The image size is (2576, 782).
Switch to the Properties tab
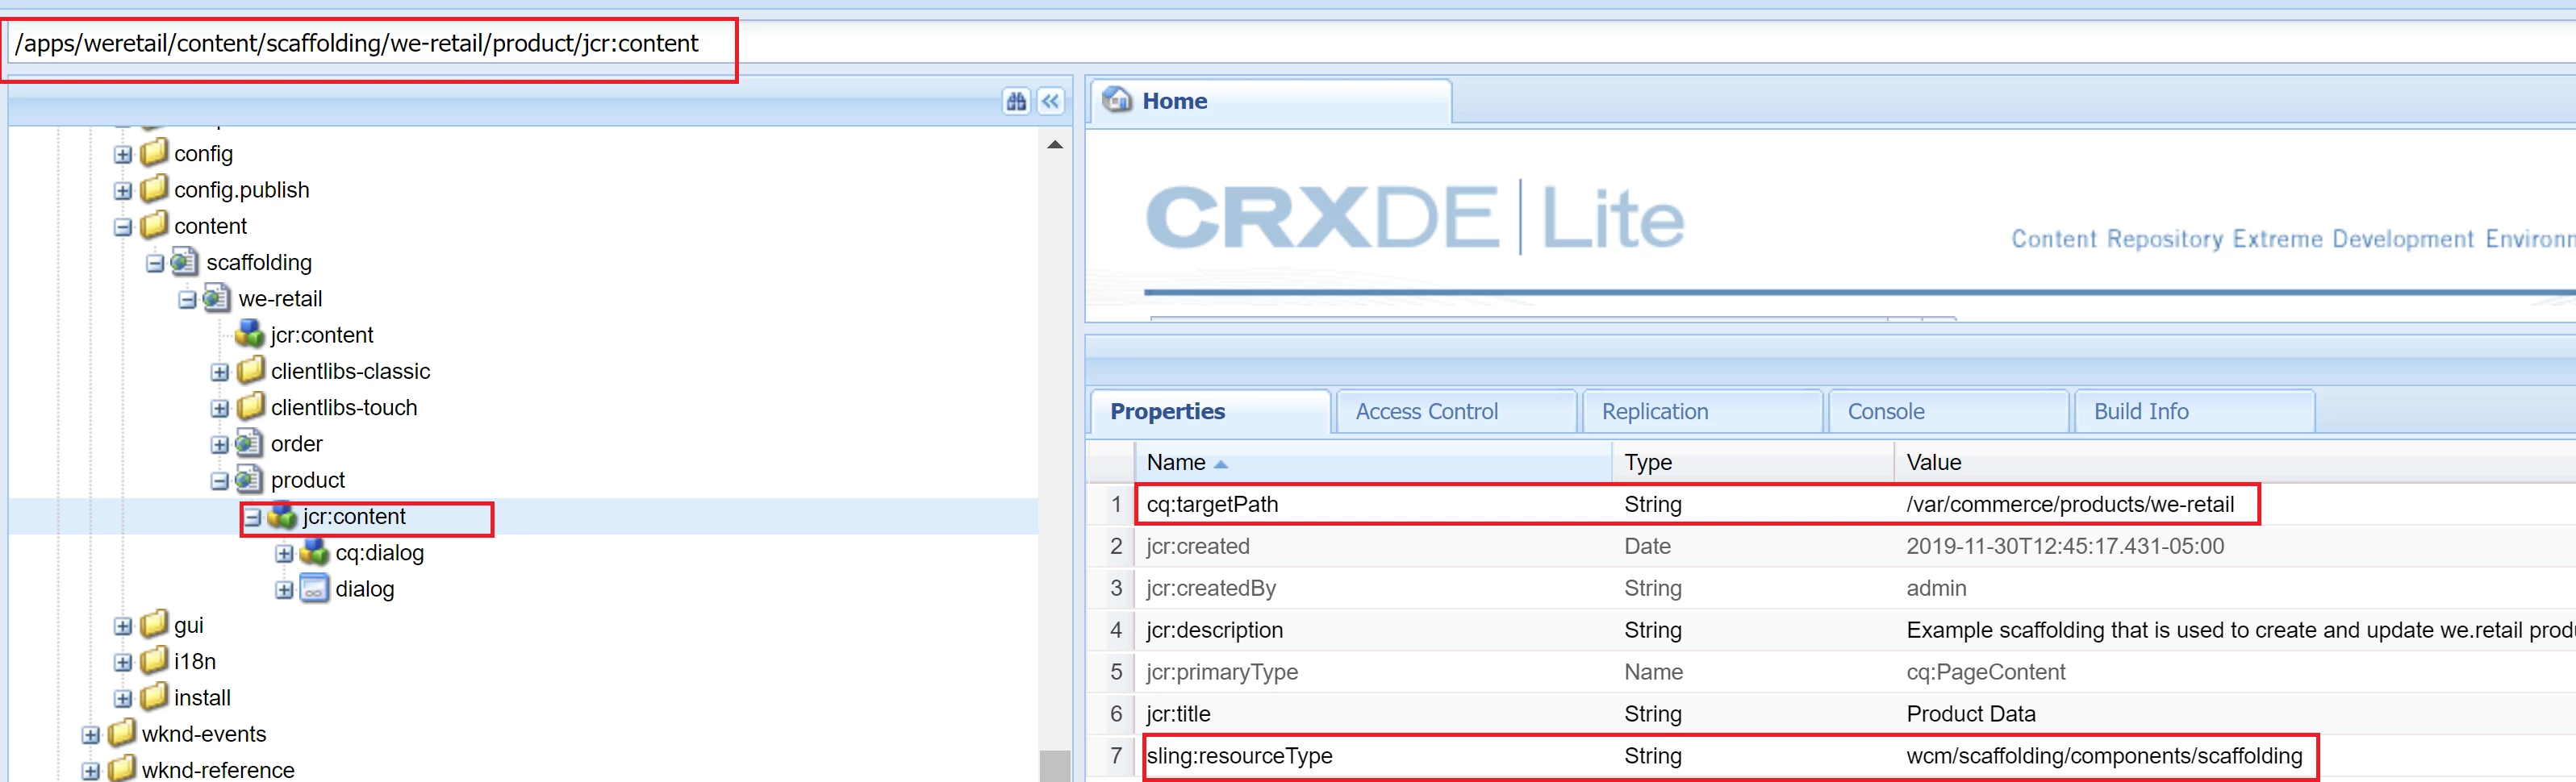point(1210,411)
